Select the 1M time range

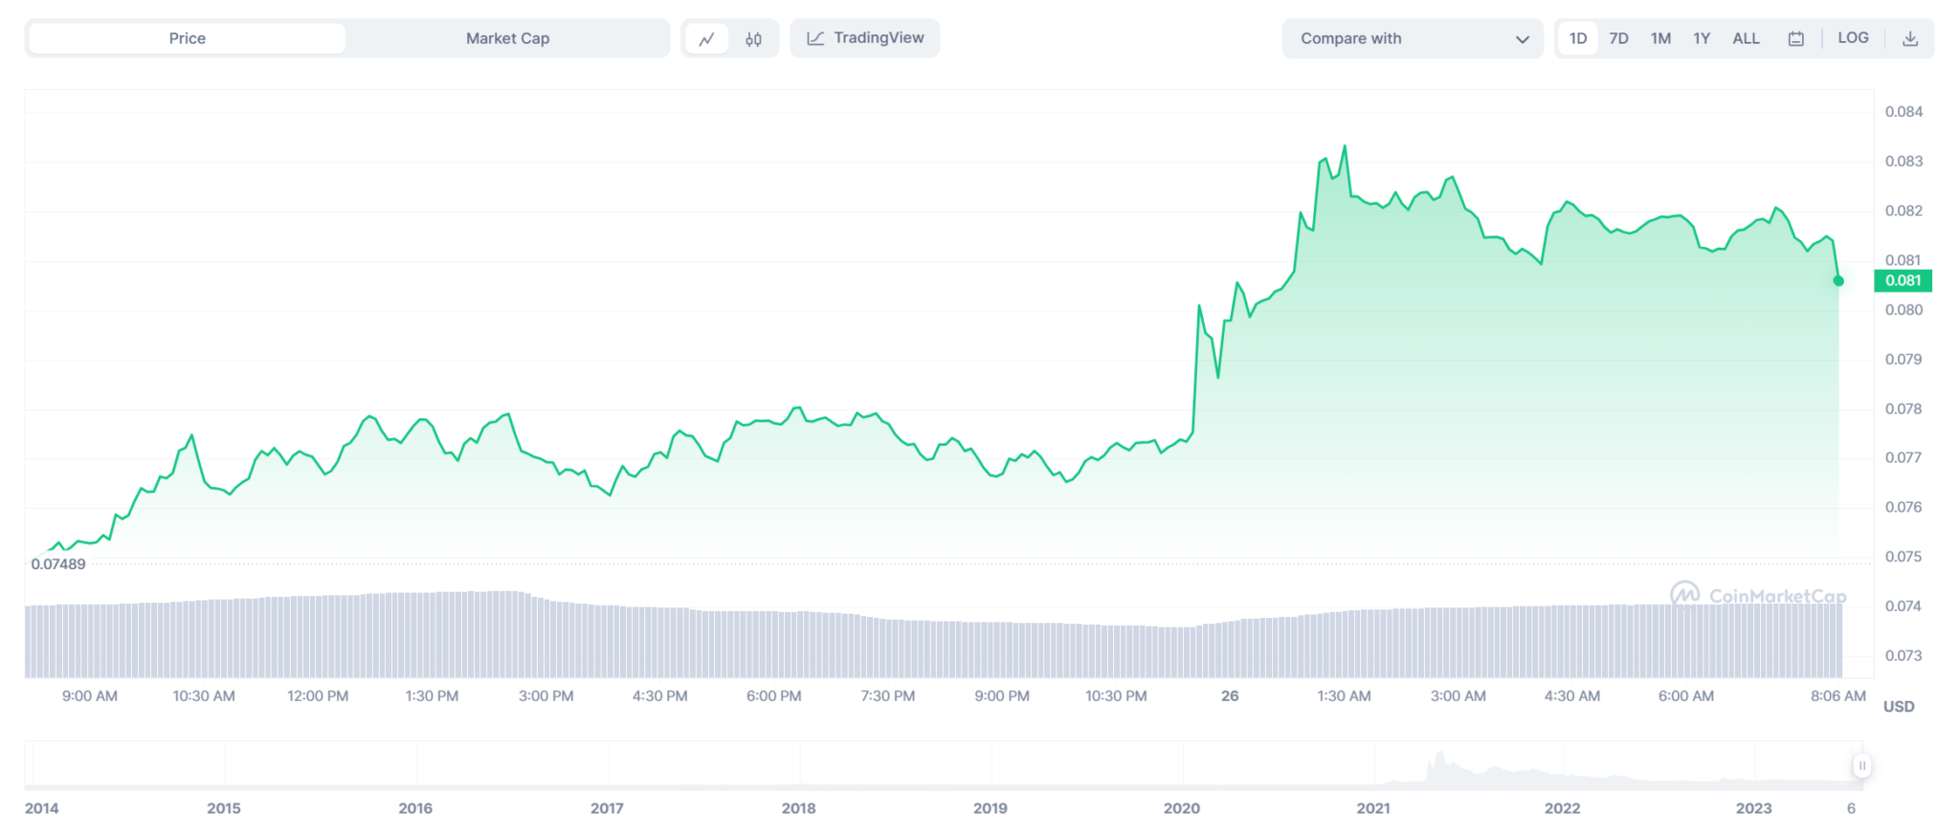click(x=1660, y=38)
